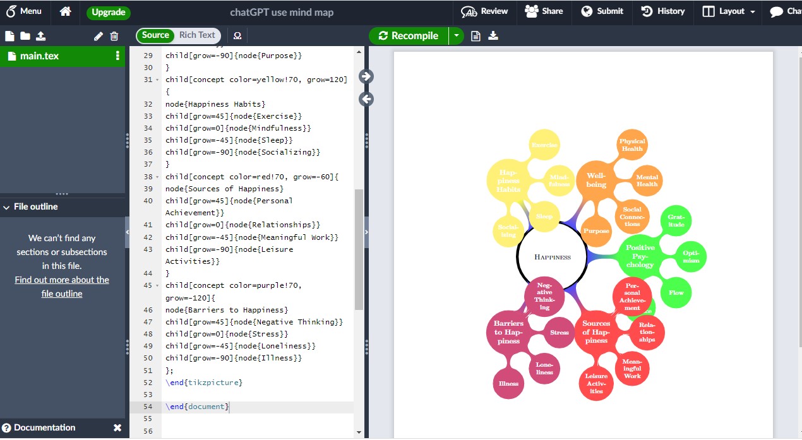Switch editing mode to Rich Text

[198, 35]
